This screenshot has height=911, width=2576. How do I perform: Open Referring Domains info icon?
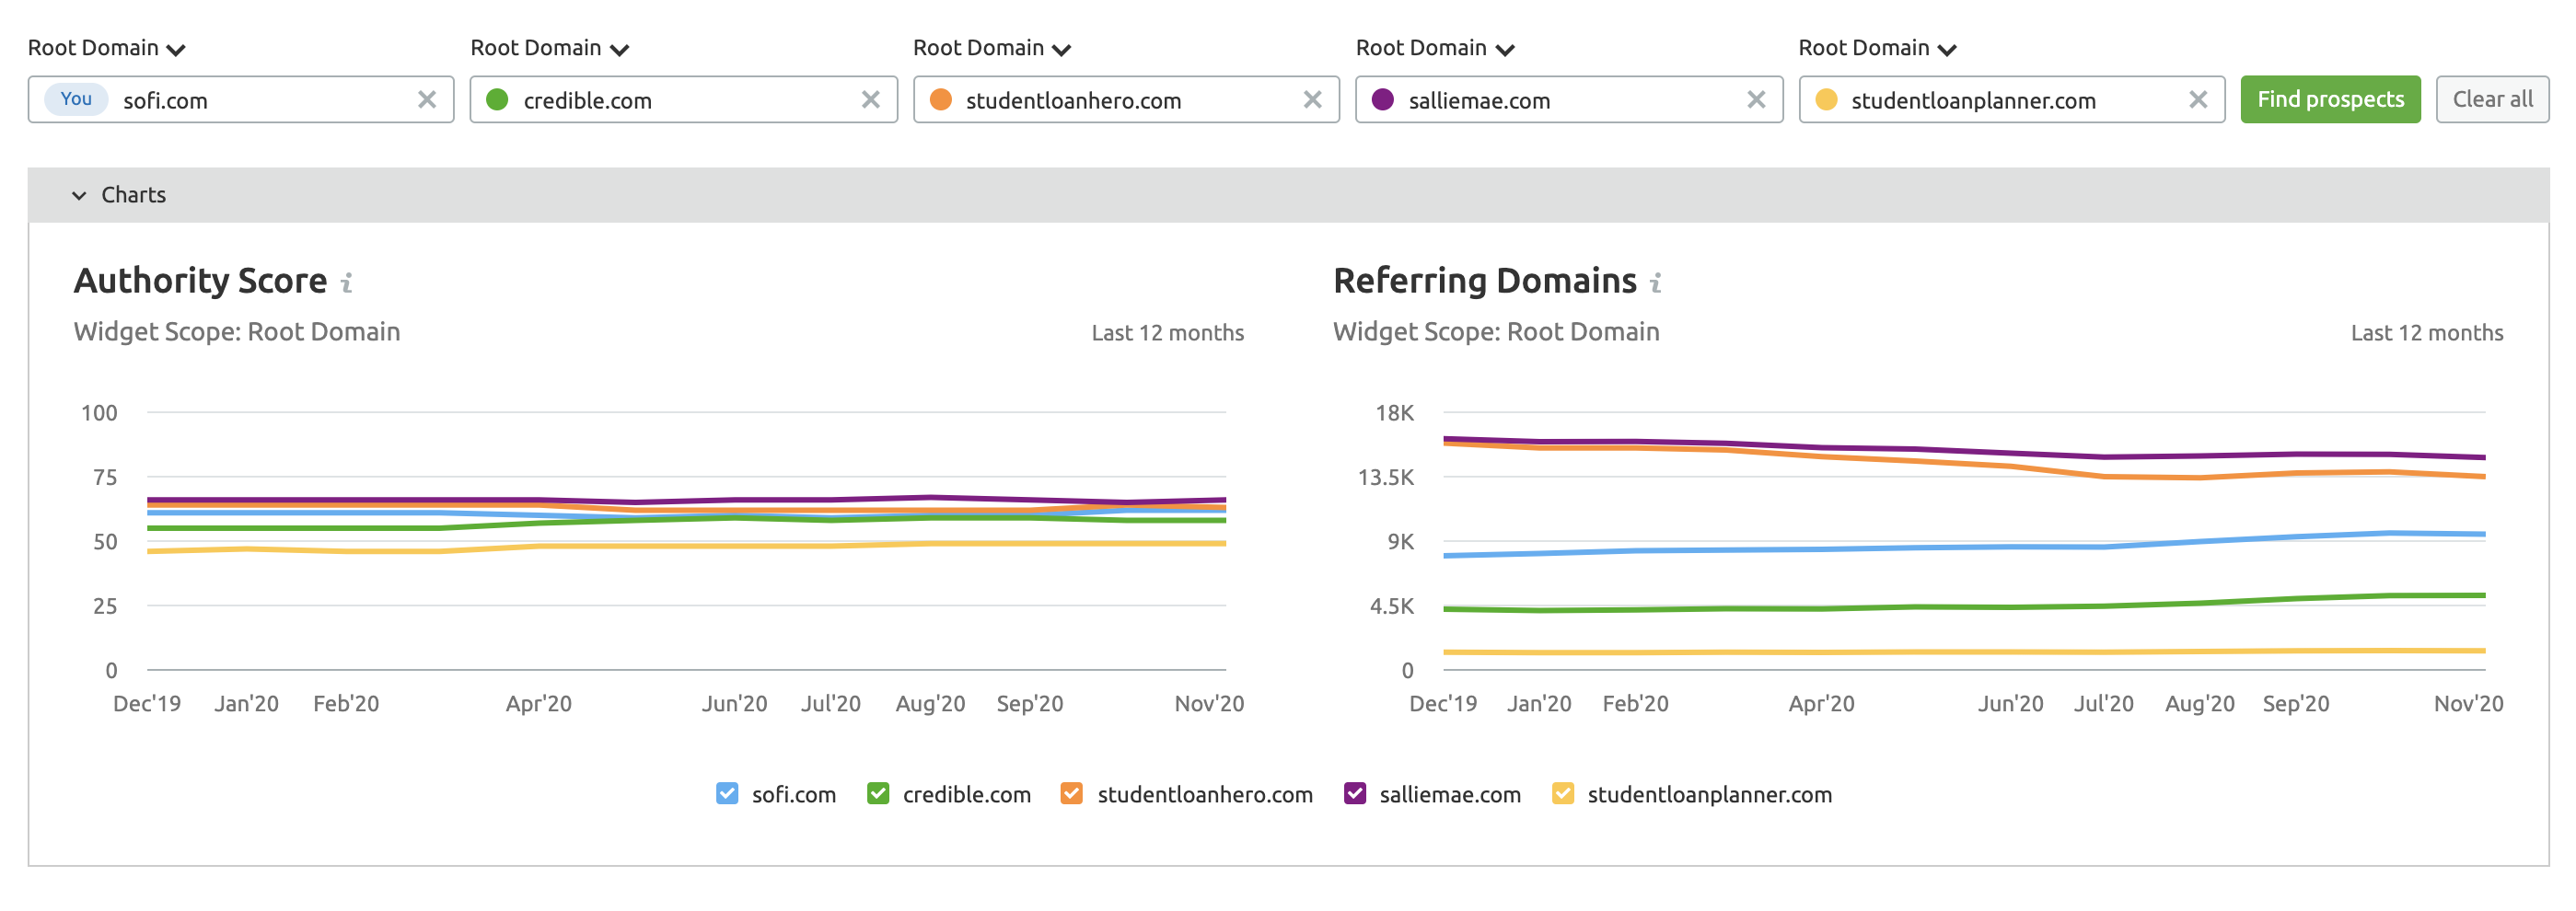1656,284
